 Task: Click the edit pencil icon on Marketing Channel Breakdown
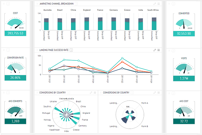pos(155,3)
